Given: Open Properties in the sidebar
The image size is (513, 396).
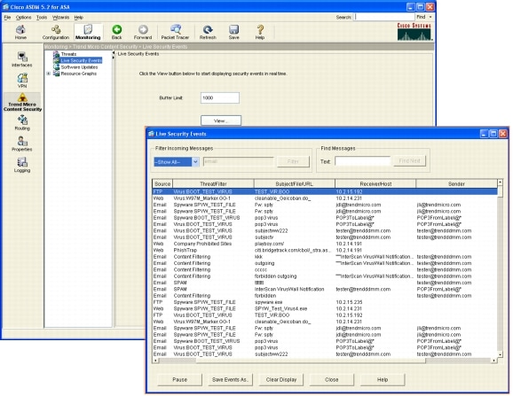Looking at the screenshot, I should [22, 144].
